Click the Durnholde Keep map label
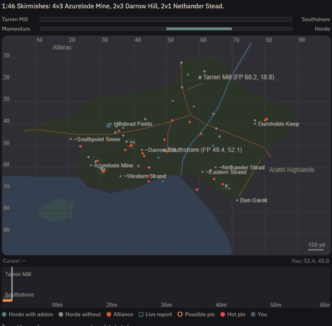The height and width of the screenshot is (326, 332). (279, 124)
